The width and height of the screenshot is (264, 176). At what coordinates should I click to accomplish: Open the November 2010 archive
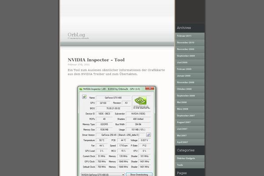click(x=190, y=43)
